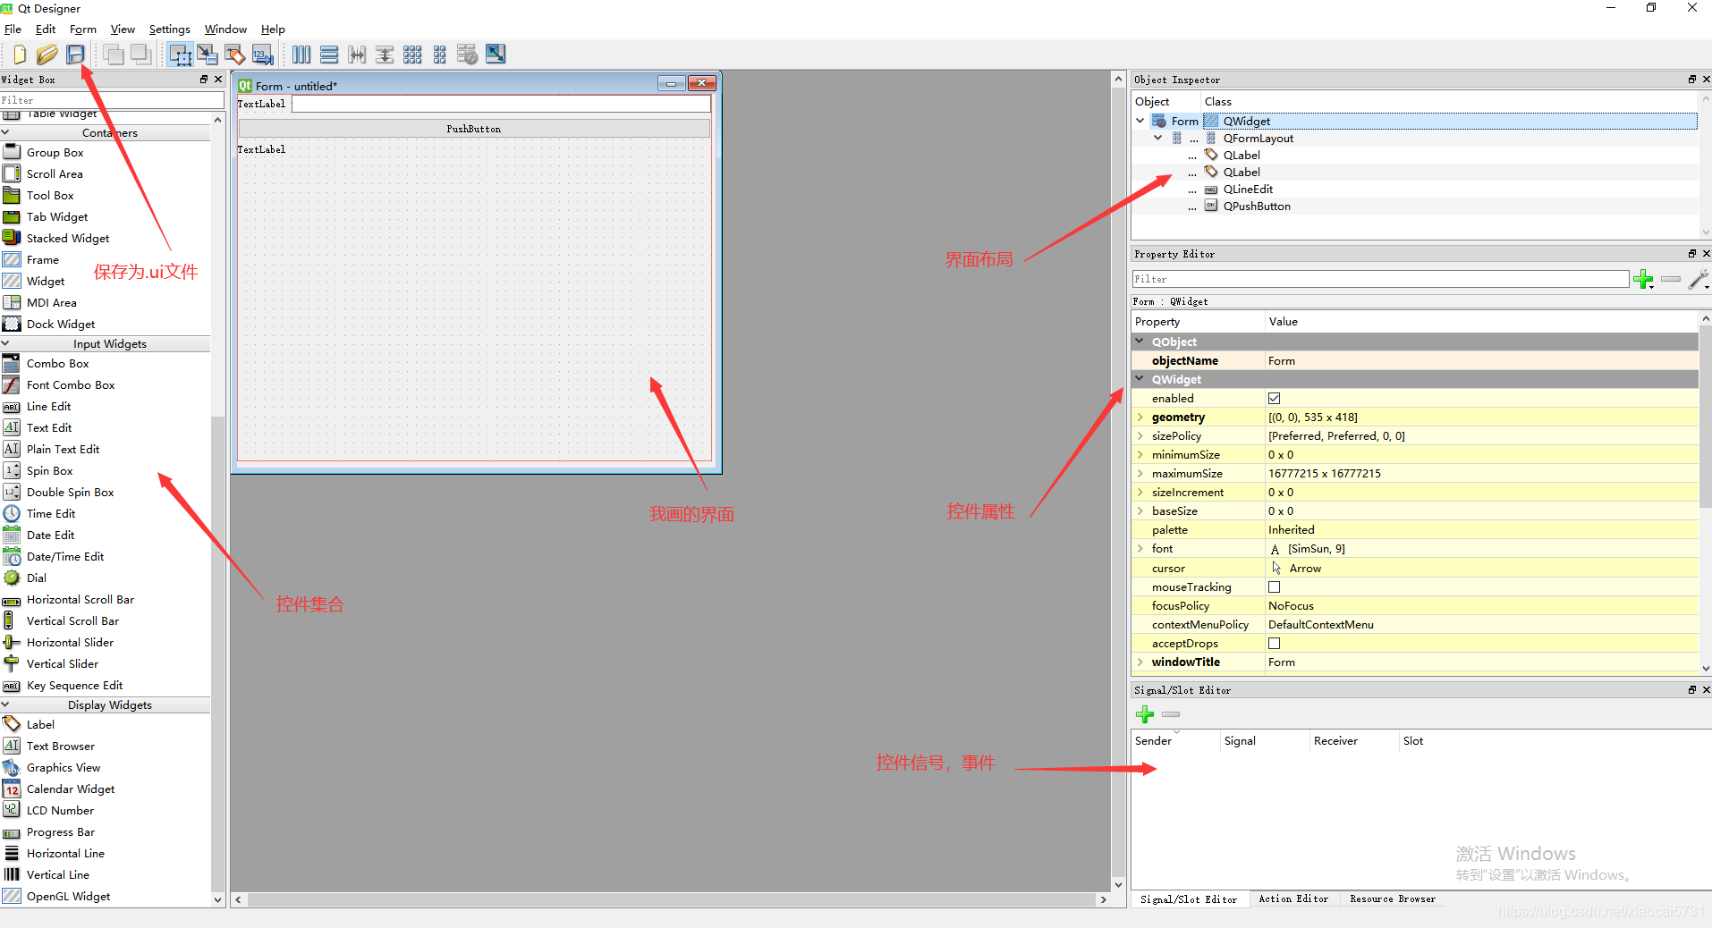Click the New form toolbar icon
The width and height of the screenshot is (1712, 928).
tap(19, 55)
